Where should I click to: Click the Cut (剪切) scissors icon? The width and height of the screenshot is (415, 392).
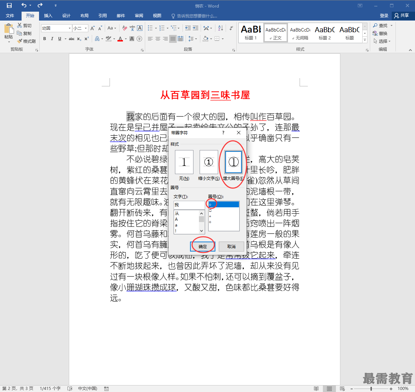coord(20,25)
